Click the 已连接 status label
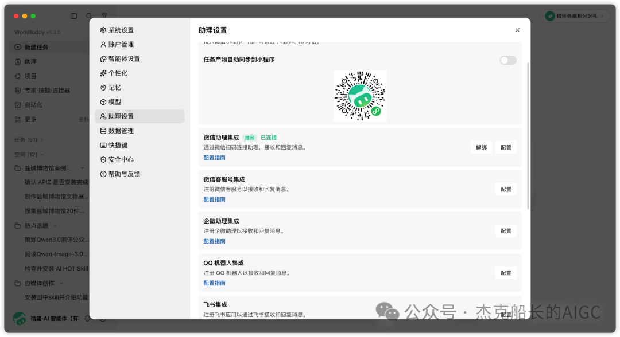620x337 pixels. [x=269, y=138]
